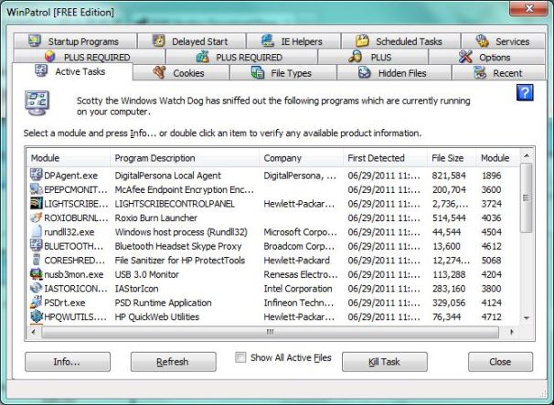Click 'Intel Corporation' company cell

tap(298, 289)
